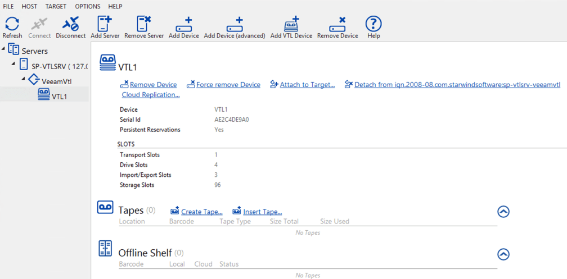567x279 pixels.
Task: Click the Disconnect toolbar icon
Action: [x=71, y=24]
